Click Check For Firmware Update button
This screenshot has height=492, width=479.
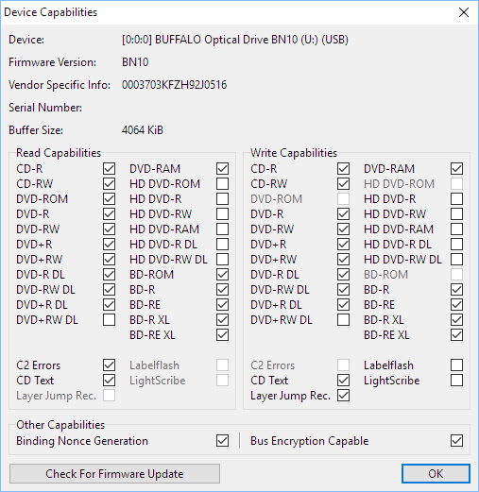(x=114, y=473)
